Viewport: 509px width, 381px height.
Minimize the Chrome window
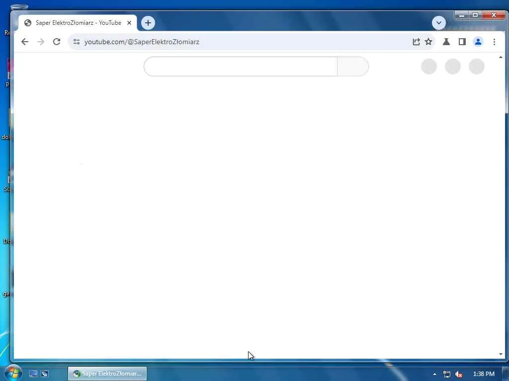pos(462,15)
